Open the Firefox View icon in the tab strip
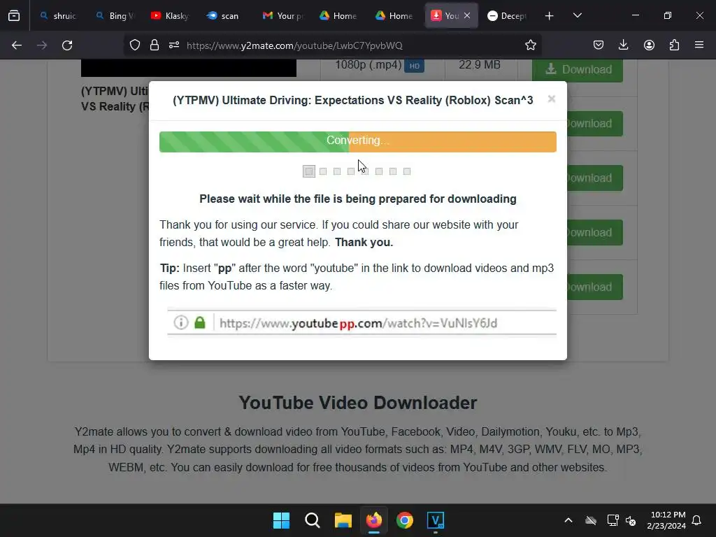716x537 pixels. click(x=14, y=15)
